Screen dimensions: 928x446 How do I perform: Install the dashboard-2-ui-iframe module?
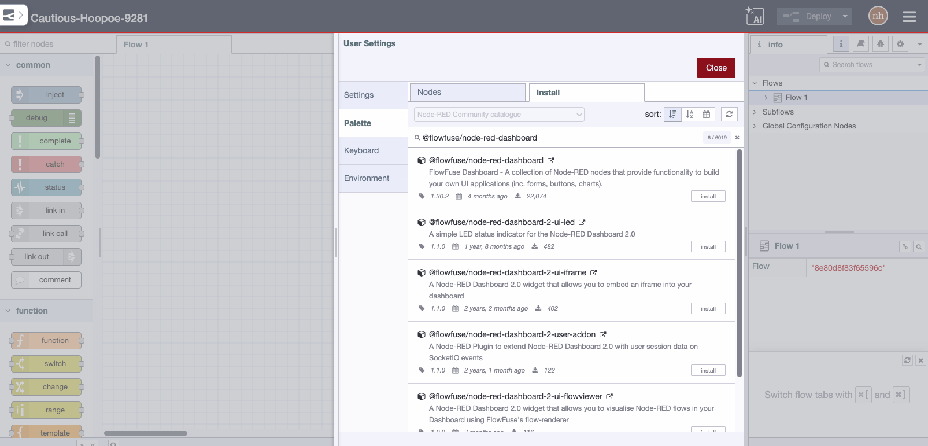(708, 309)
